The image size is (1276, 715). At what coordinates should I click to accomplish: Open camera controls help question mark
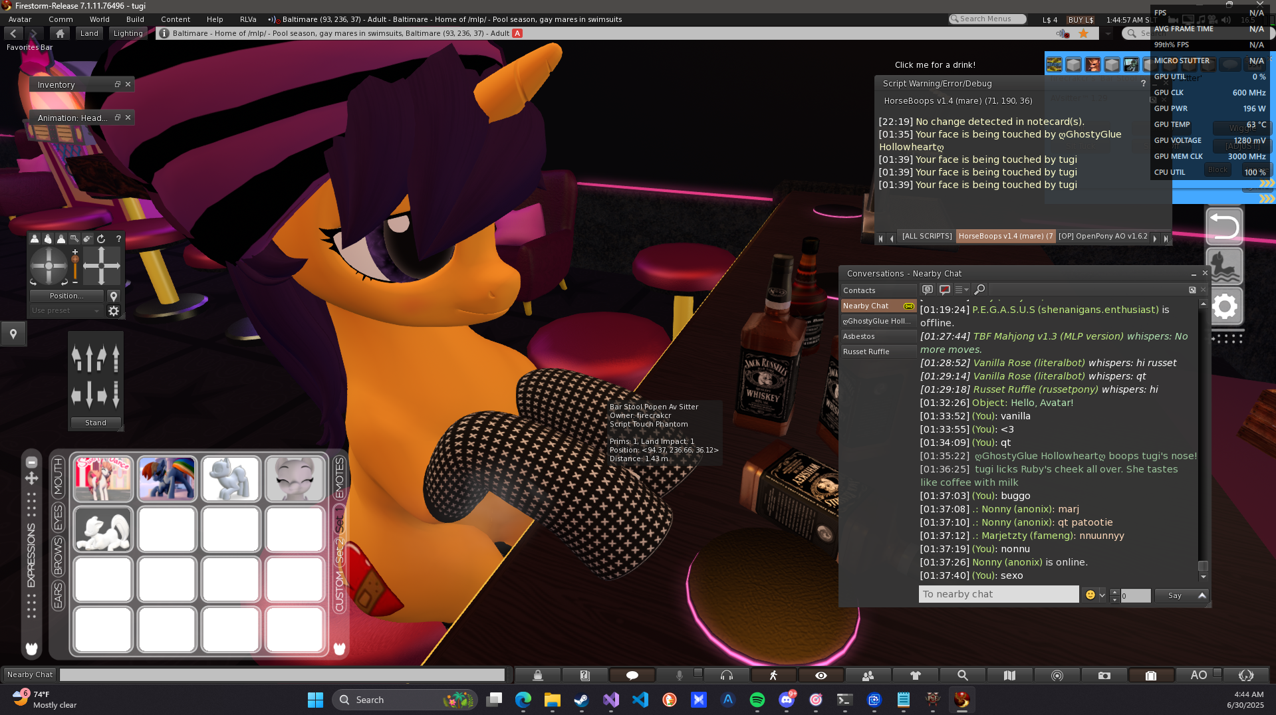point(118,239)
